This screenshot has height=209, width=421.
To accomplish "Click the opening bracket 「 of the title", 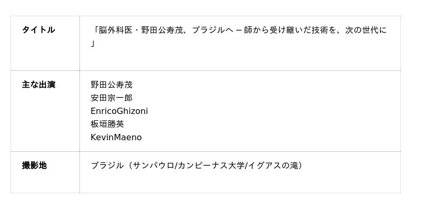I will click(x=95, y=30).
